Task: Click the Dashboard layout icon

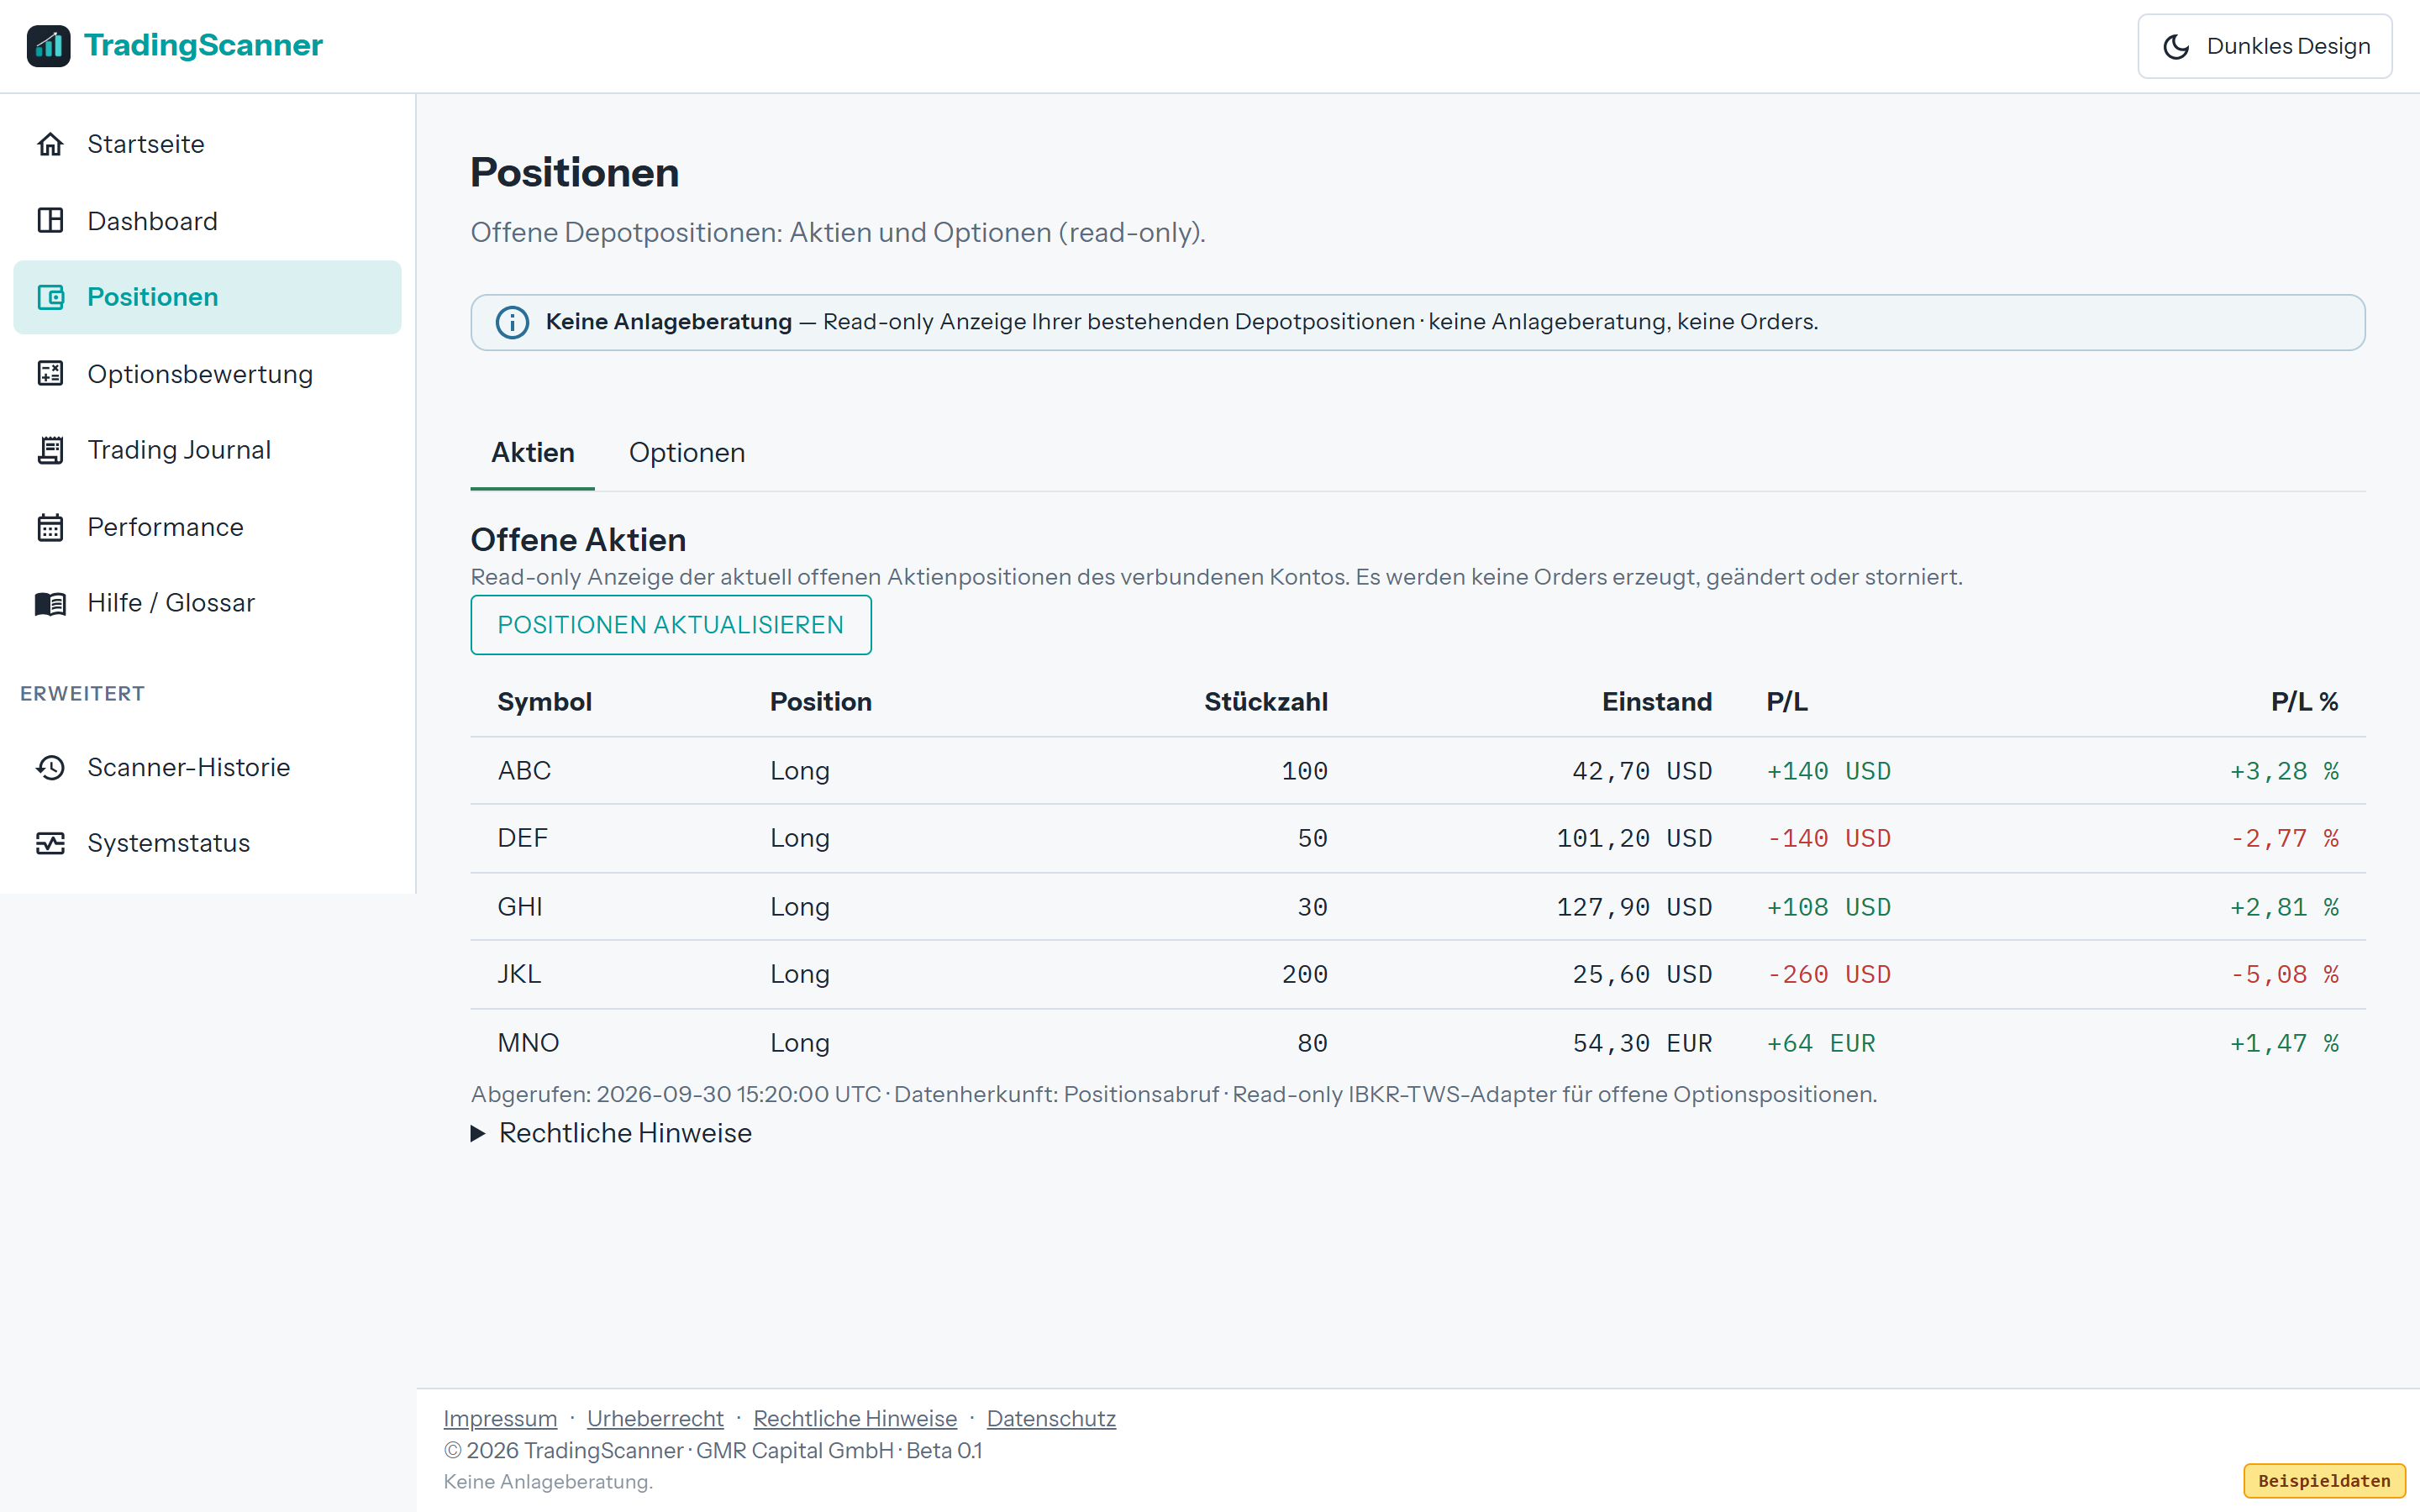Action: click(x=50, y=221)
